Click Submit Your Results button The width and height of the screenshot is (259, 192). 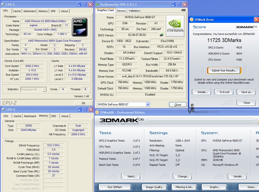click(x=224, y=70)
